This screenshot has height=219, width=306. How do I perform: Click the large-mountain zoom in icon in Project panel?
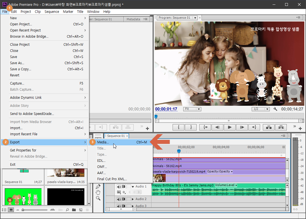(x=53, y=210)
